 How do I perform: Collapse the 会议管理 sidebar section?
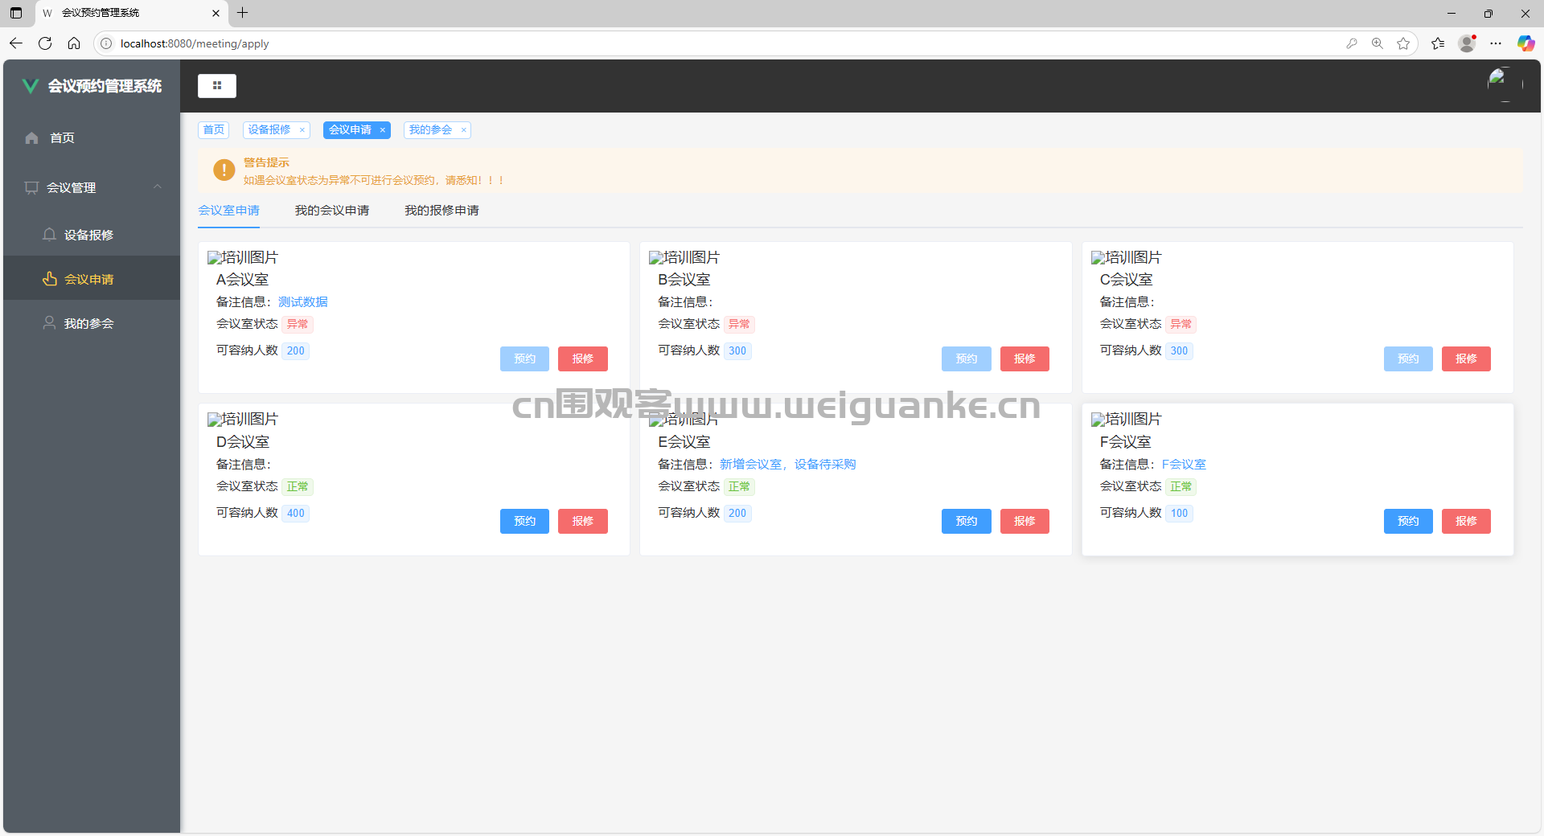[x=158, y=186]
